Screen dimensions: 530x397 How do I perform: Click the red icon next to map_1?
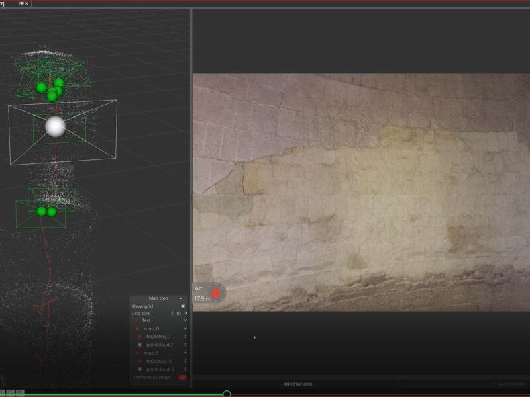pos(137,353)
